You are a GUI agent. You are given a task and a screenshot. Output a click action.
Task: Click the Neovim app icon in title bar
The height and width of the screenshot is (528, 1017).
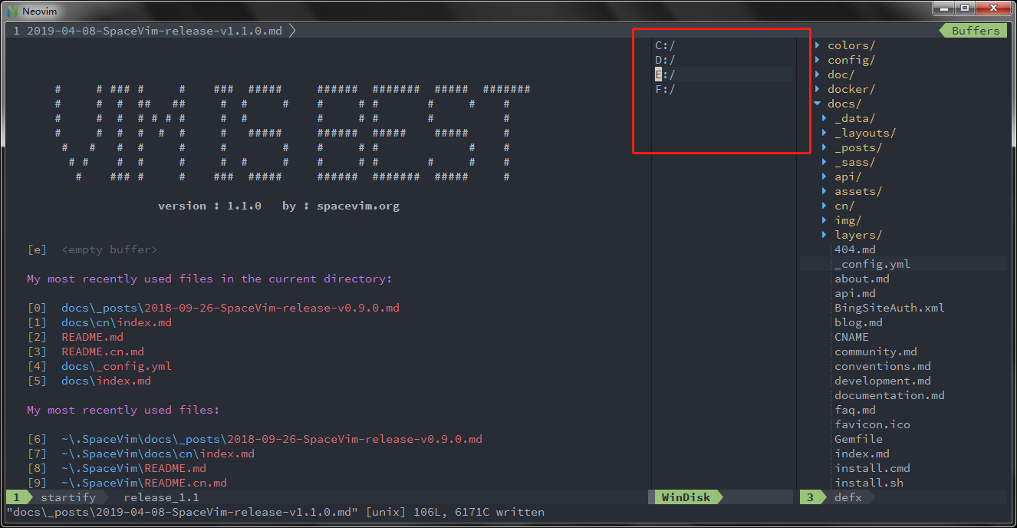coord(12,11)
